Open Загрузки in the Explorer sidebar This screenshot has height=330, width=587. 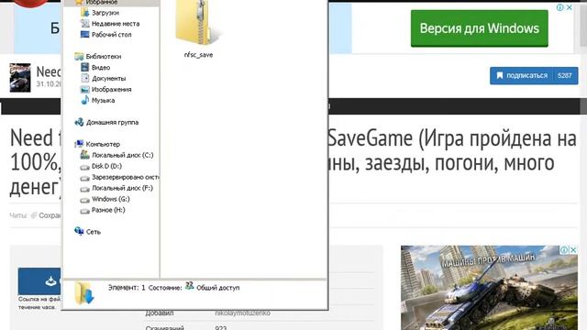[105, 13]
